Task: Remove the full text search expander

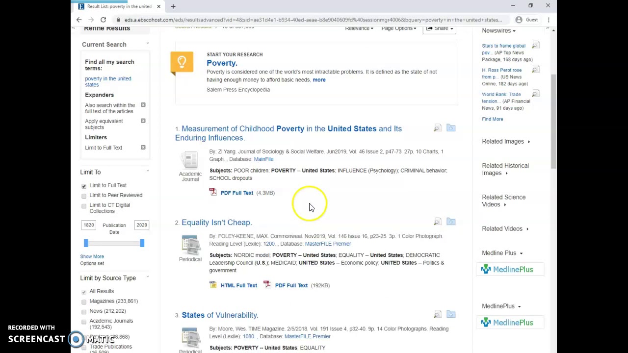Action: click(143, 105)
